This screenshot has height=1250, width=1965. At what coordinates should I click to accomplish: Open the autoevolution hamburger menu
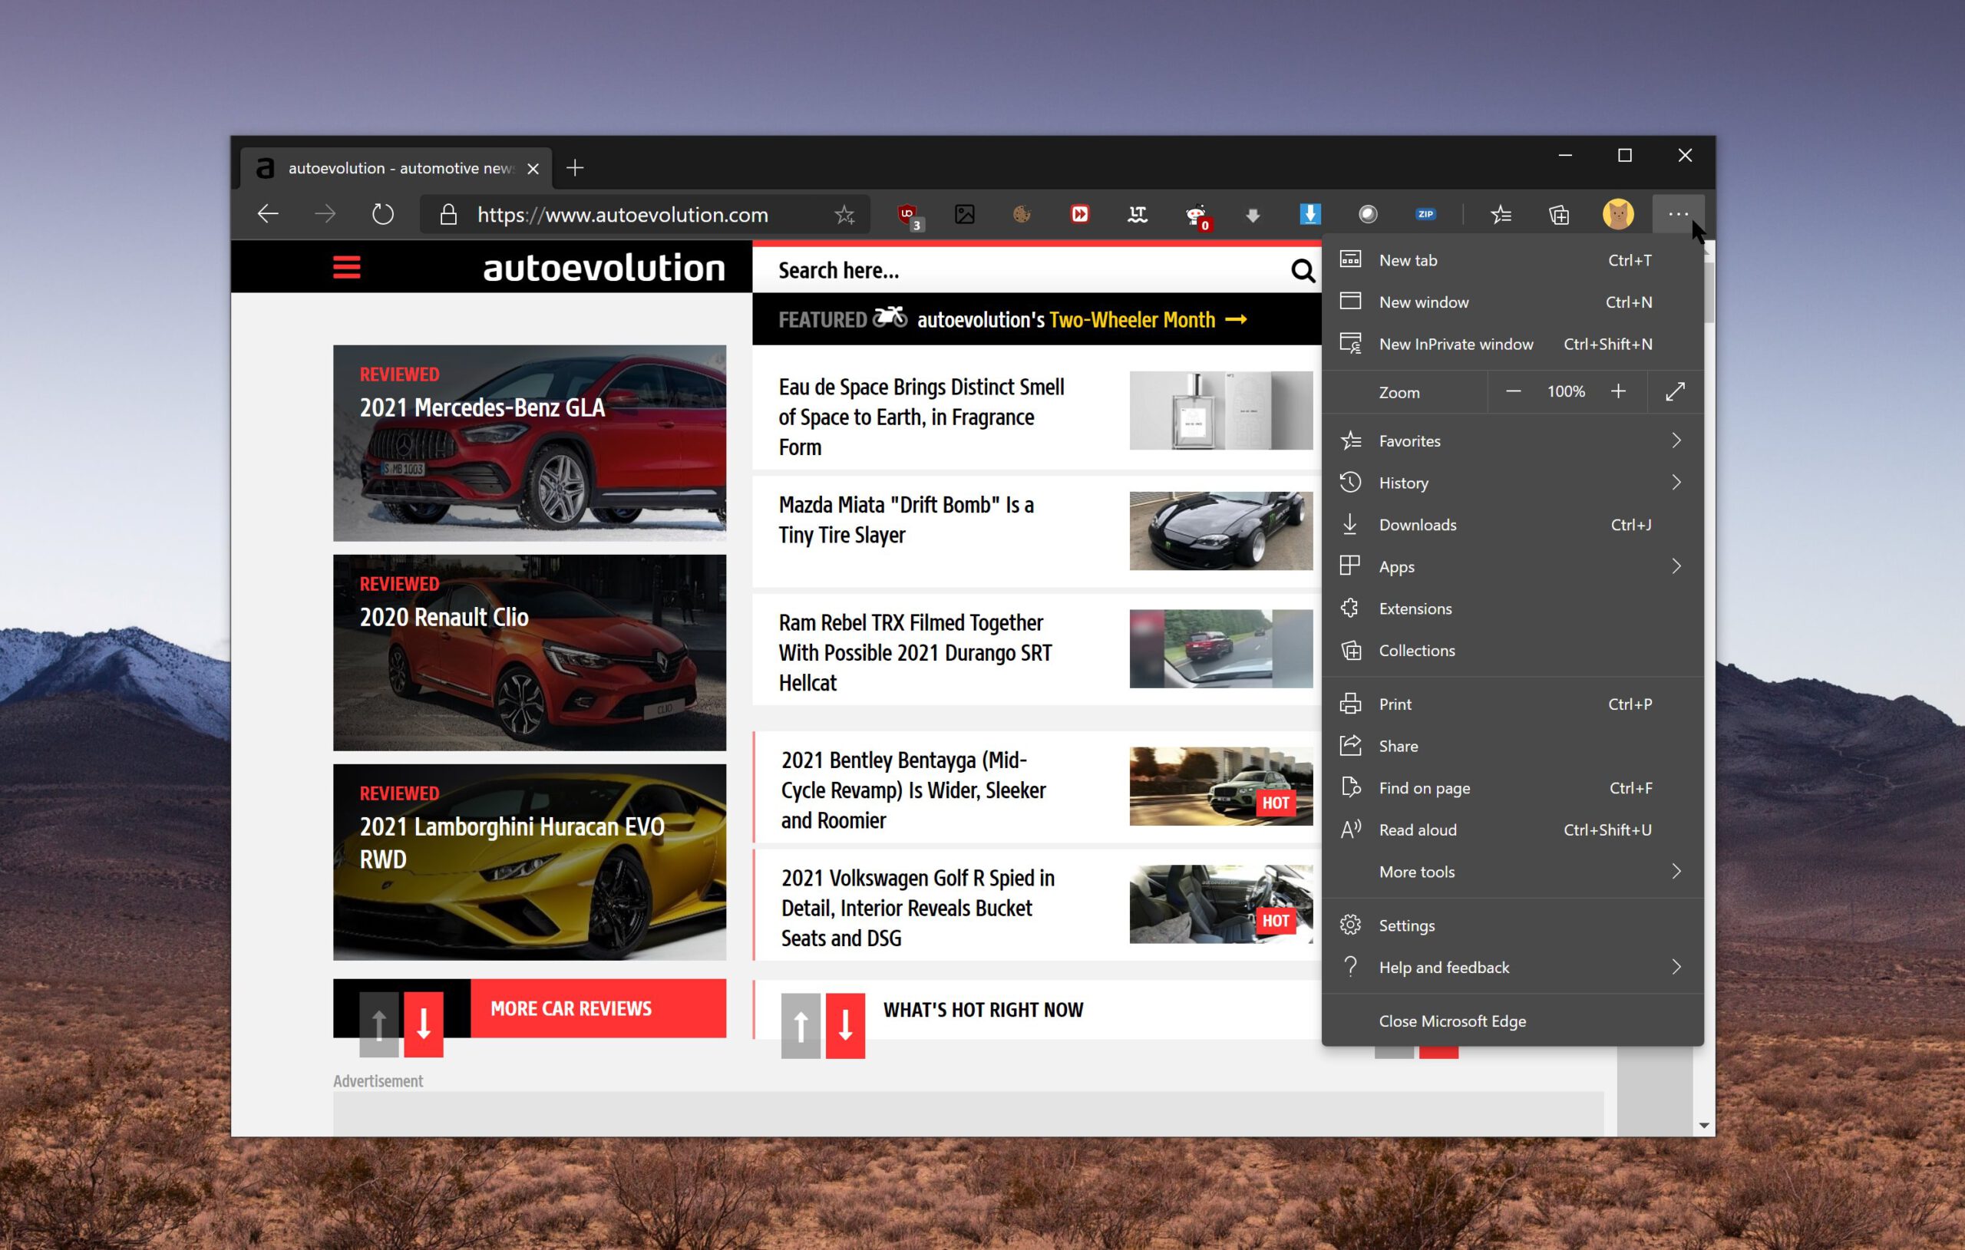(347, 268)
